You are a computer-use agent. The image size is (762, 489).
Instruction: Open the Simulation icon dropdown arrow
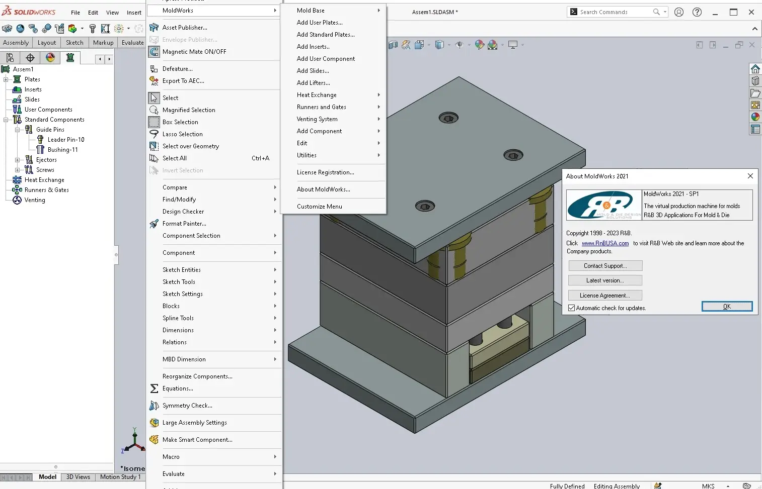coord(82,29)
